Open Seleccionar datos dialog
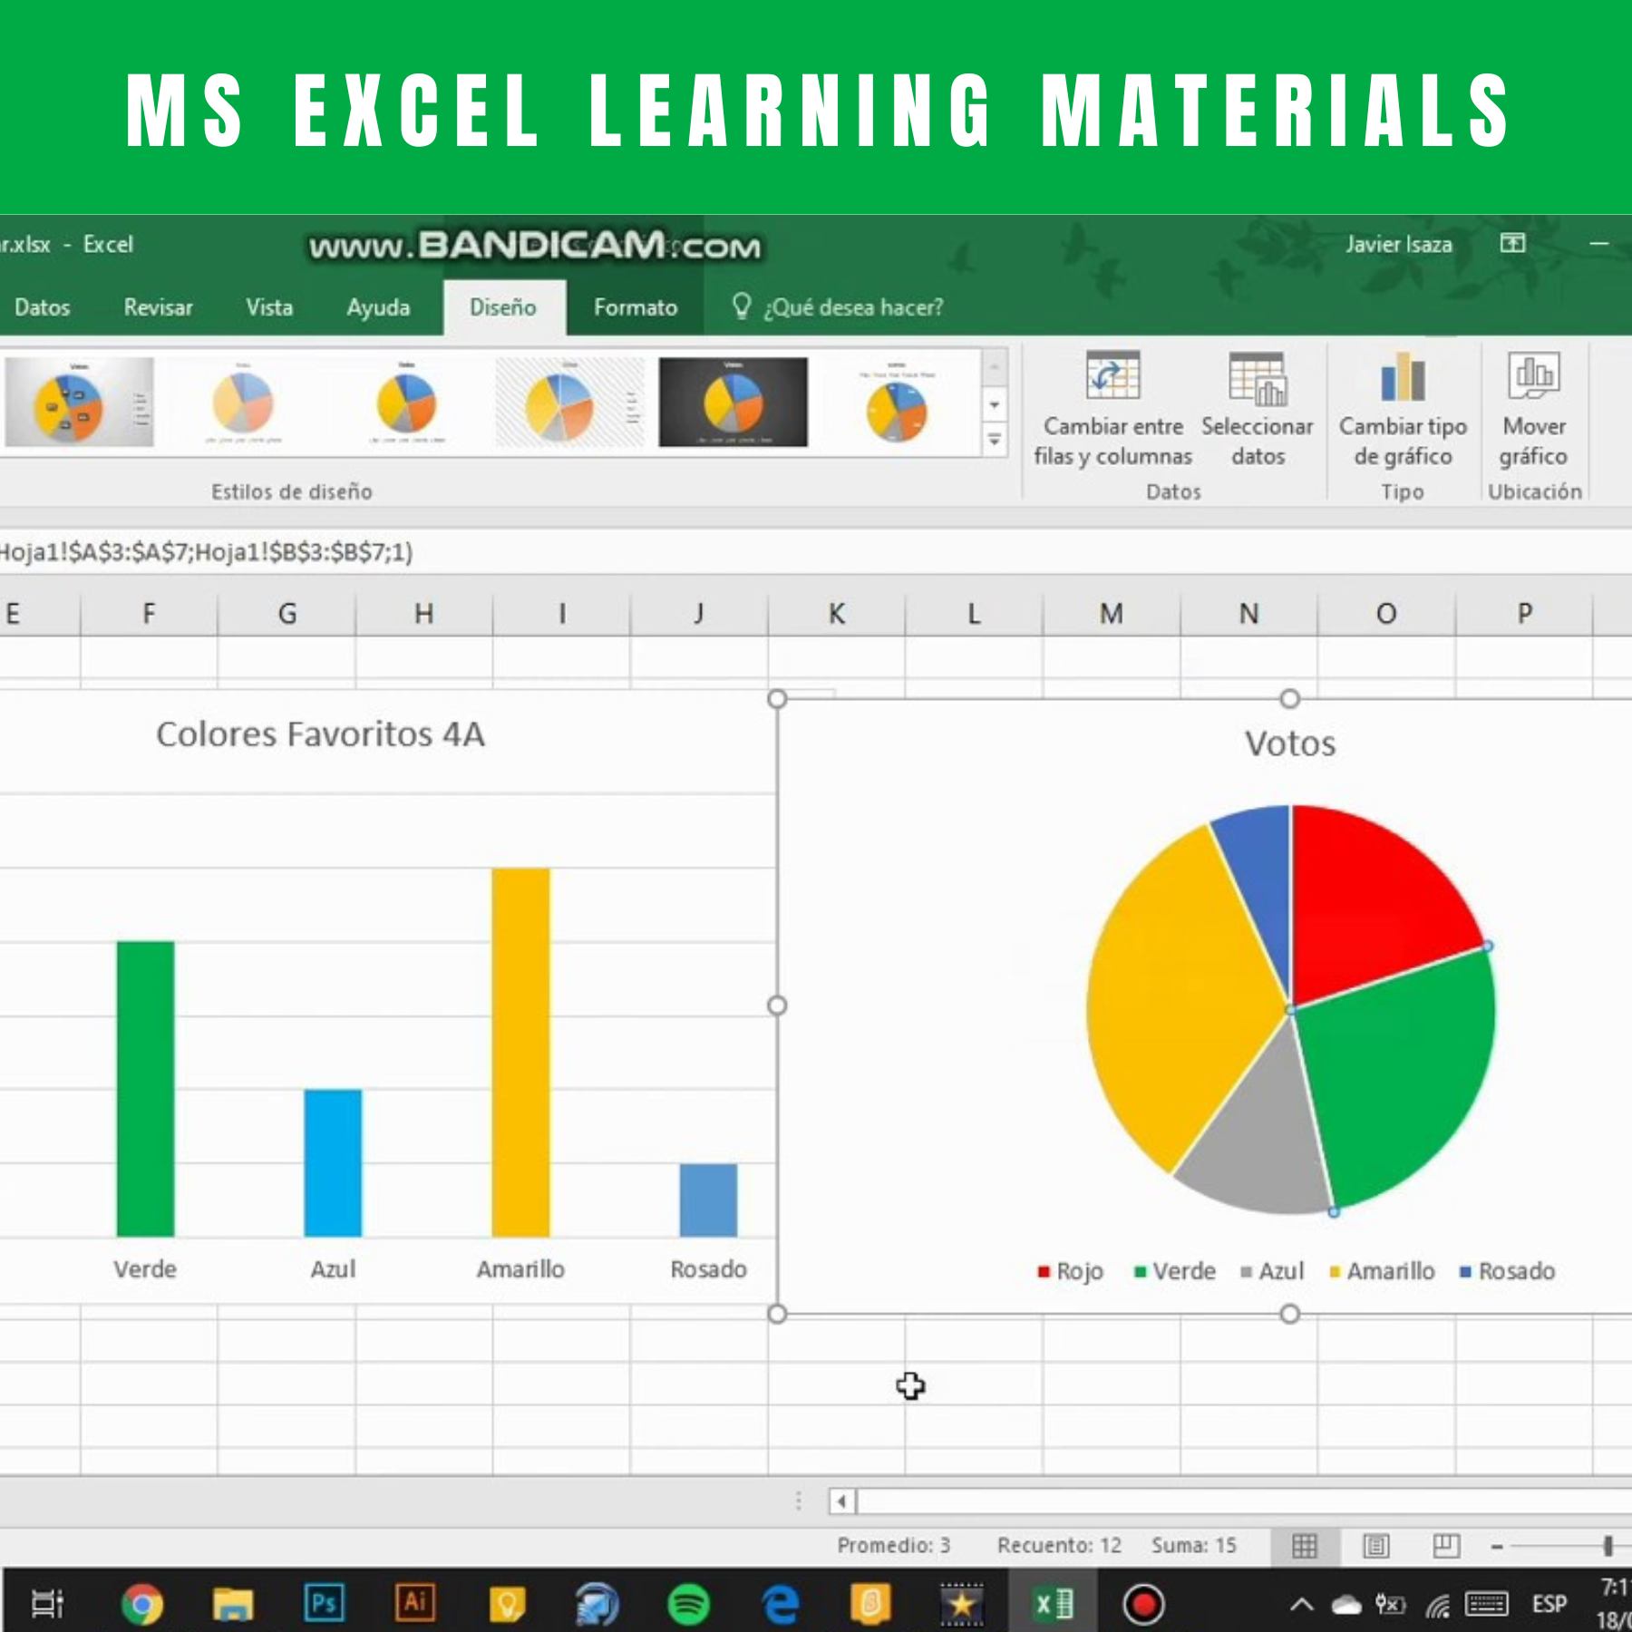This screenshot has width=1632, height=1632. [x=1258, y=410]
